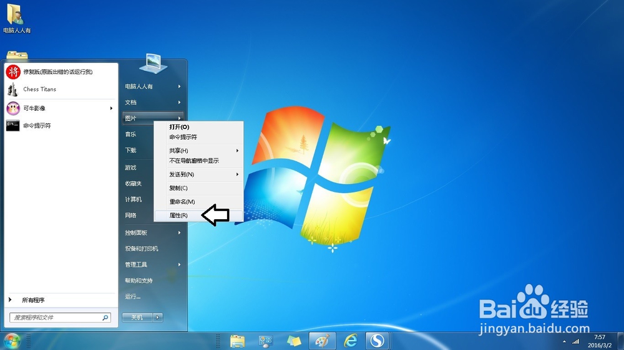Open shutdown options arrow next to 关机

point(158,317)
